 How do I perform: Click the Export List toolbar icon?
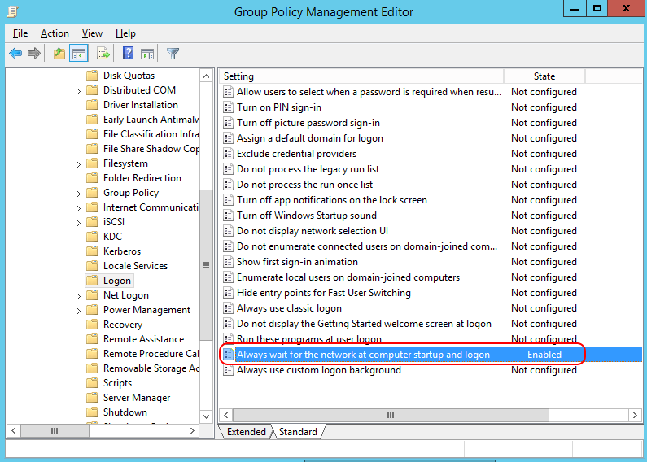point(103,54)
